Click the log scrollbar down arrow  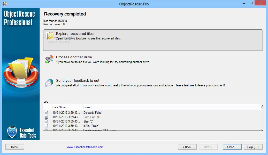[262, 130]
